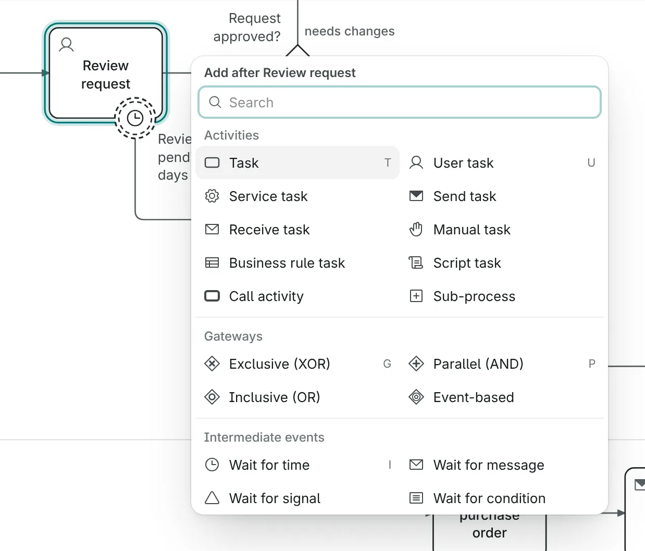Image resolution: width=645 pixels, height=551 pixels.
Task: Add a Call activity
Action: 297,296
